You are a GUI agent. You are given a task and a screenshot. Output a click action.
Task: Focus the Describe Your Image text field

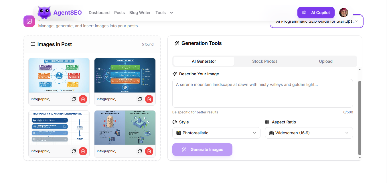coord(262,93)
